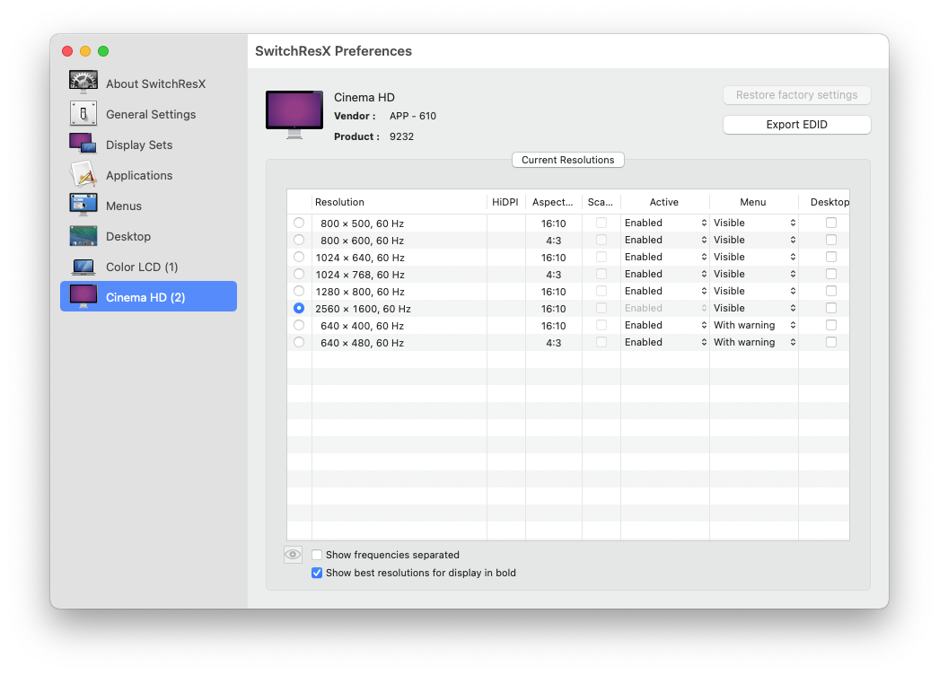
Task: Check Desktop box for 640 × 480 row
Action: pos(831,342)
